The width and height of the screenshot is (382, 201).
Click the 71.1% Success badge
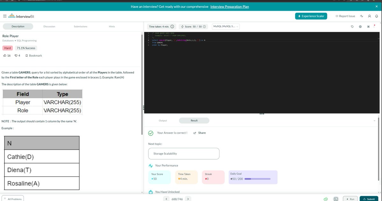(26, 48)
